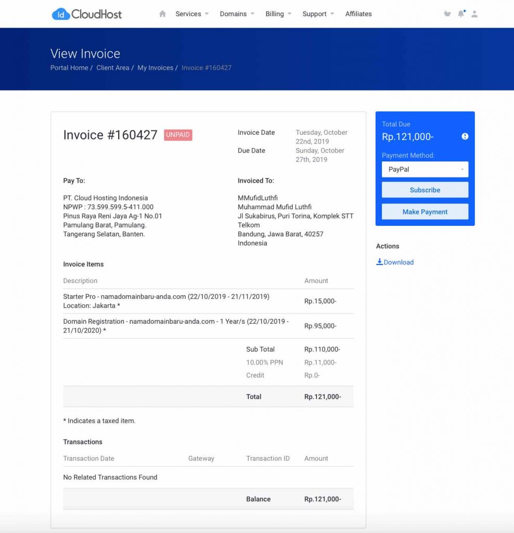Open the Support menu
This screenshot has width=514, height=533.
[x=315, y=14]
